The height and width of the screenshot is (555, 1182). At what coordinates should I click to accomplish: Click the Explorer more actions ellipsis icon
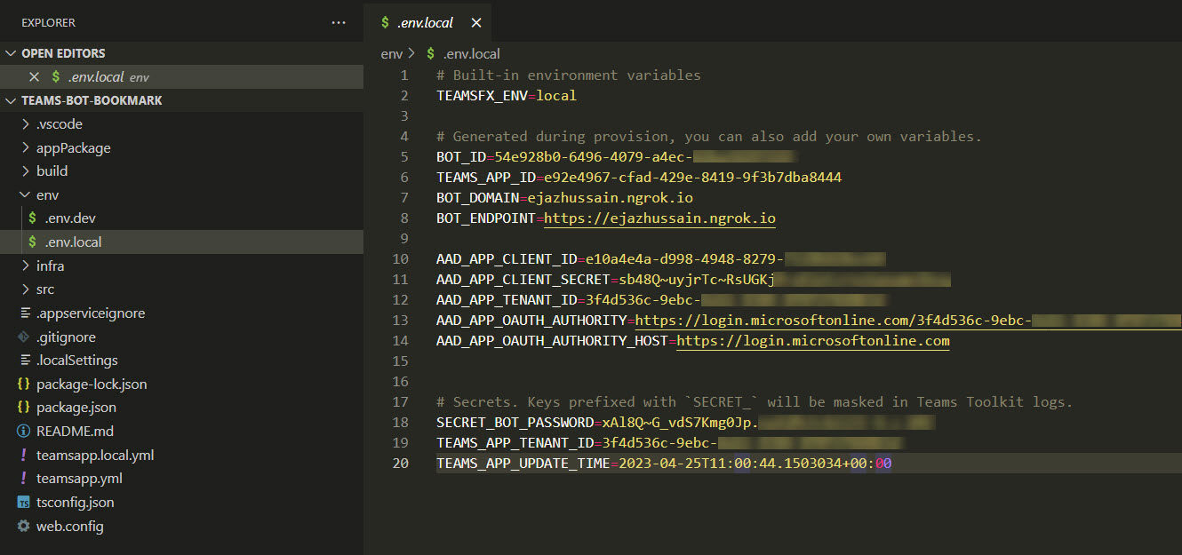point(339,22)
